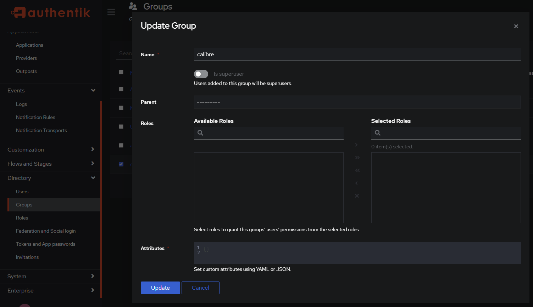The image size is (533, 307).
Task: Click the Cancel button
Action: tap(200, 288)
